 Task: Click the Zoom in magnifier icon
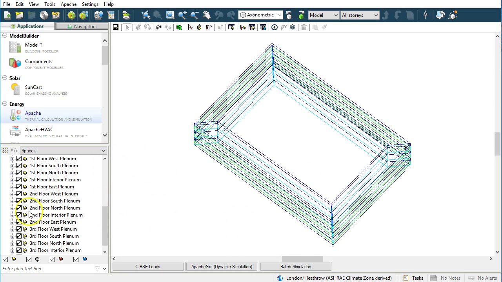pyautogui.click(x=182, y=15)
